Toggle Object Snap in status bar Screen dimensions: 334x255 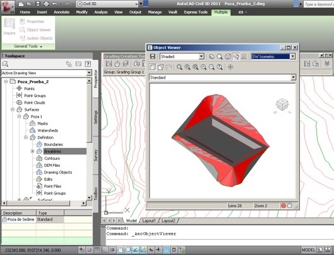coord(121,250)
